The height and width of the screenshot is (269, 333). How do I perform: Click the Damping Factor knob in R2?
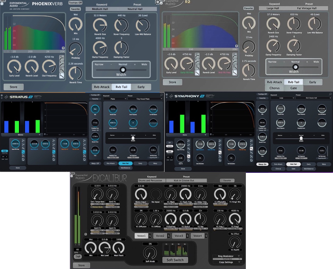(x=294, y=45)
